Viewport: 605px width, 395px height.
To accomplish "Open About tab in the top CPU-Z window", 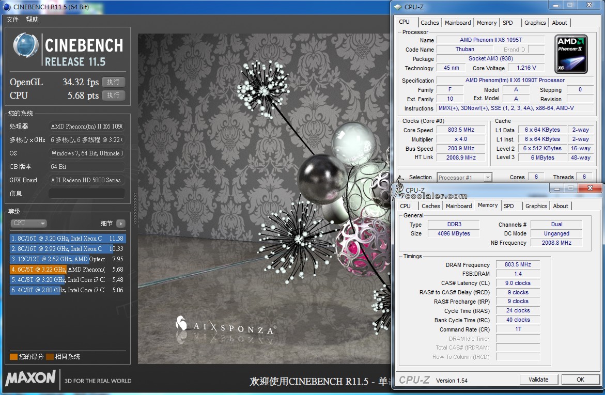I will pyautogui.click(x=560, y=23).
